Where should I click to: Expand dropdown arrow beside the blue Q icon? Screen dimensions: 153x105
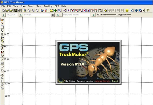point(143,10)
